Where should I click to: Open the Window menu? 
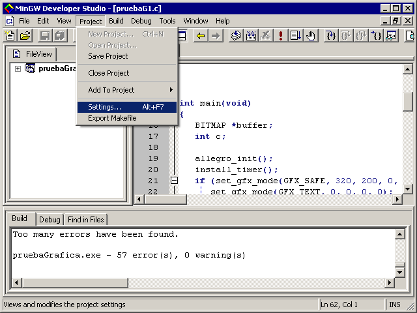tap(195, 21)
